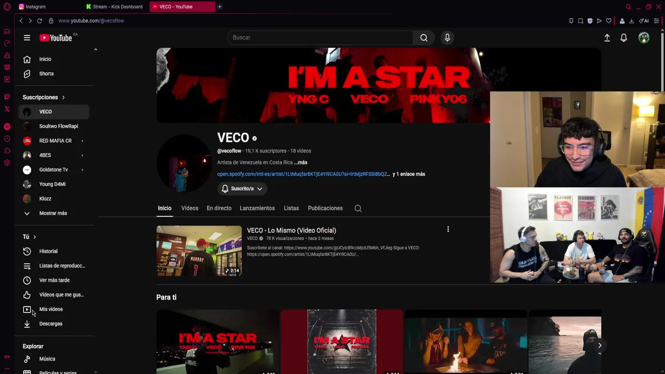
Task: Expand the Tú section chevron
Action: [34, 237]
